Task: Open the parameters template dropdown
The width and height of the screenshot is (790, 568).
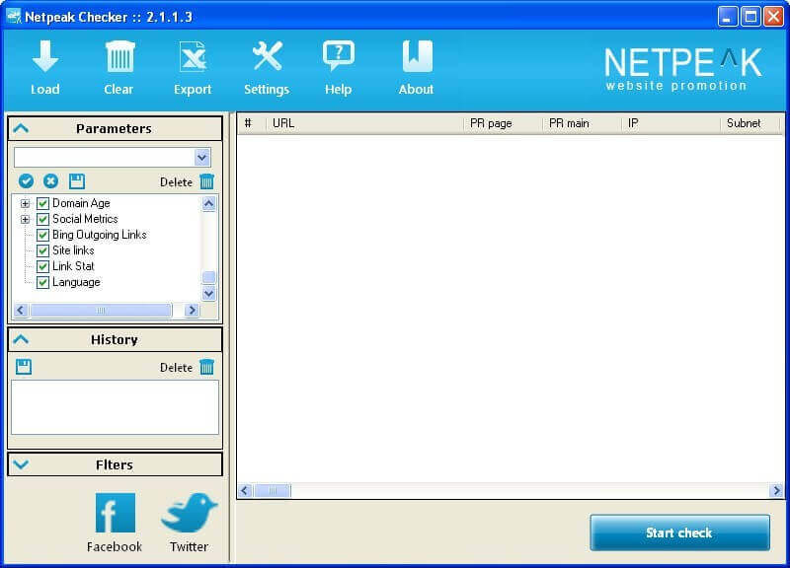Action: 202,158
